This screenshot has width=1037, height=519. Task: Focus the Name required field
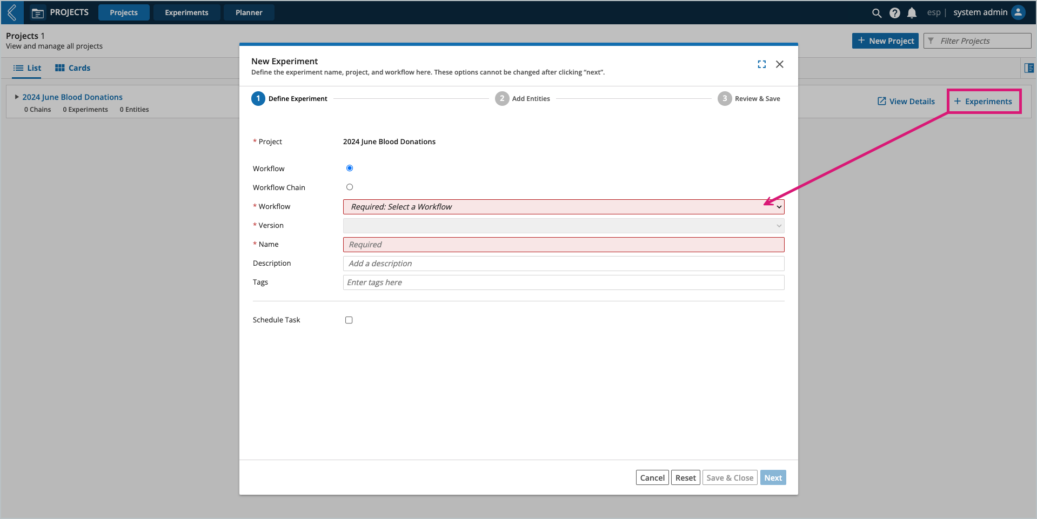point(564,245)
